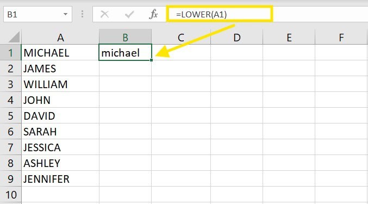Select row 7 header
The width and height of the screenshot is (368, 204).
pos(10,147)
